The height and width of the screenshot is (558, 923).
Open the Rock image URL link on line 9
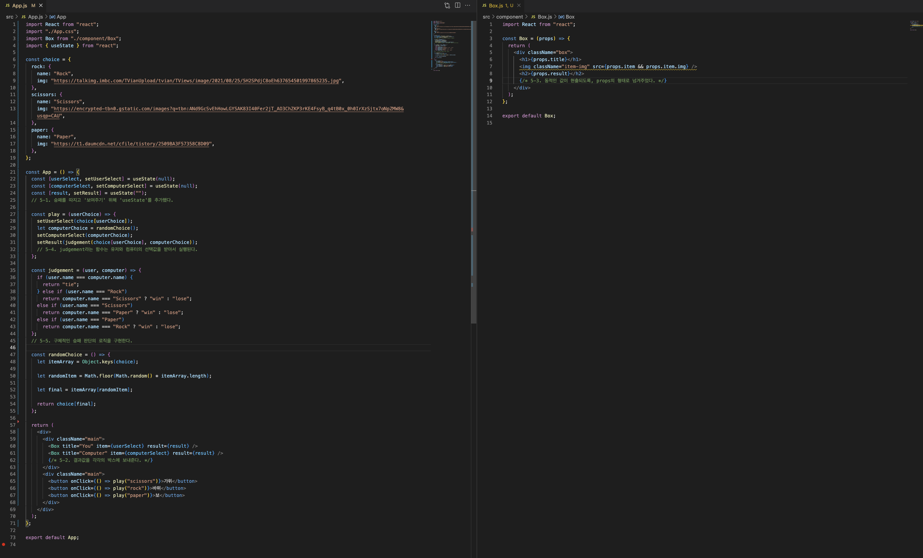tap(196, 81)
